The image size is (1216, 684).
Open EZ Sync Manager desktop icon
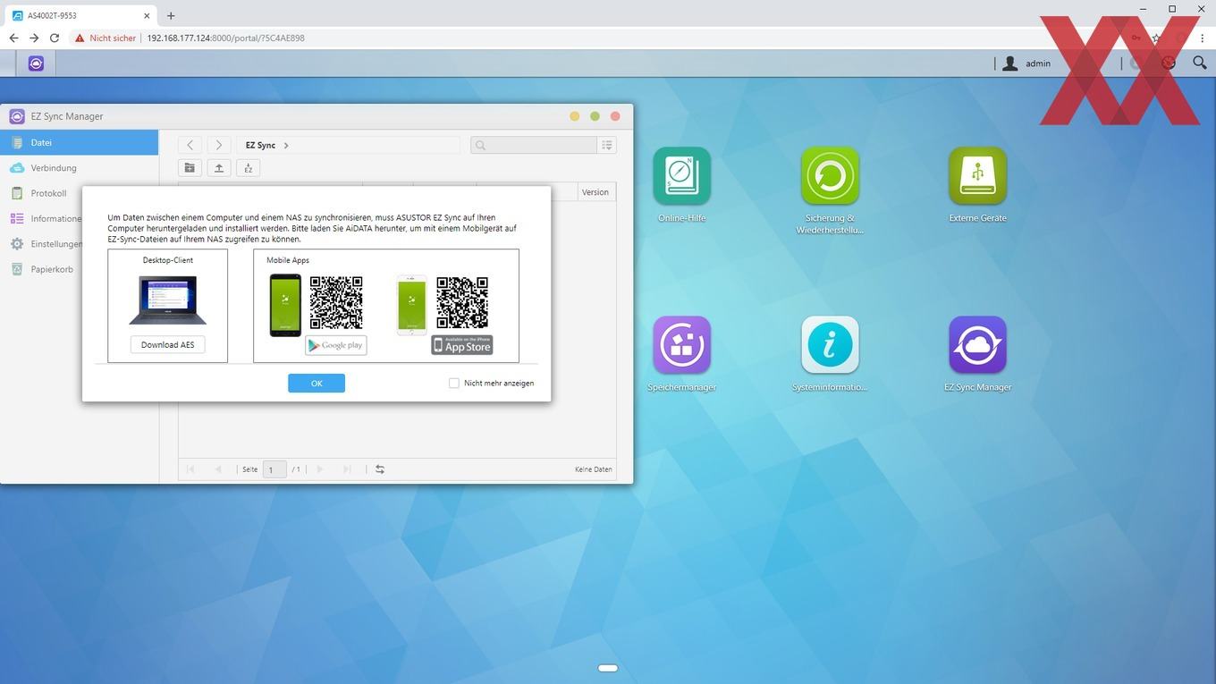[x=977, y=345]
